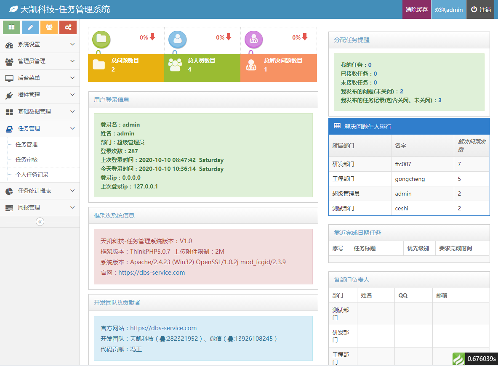Click folder icon in 总问题数目 card
The width and height of the screenshot is (498, 366).
coord(99,65)
